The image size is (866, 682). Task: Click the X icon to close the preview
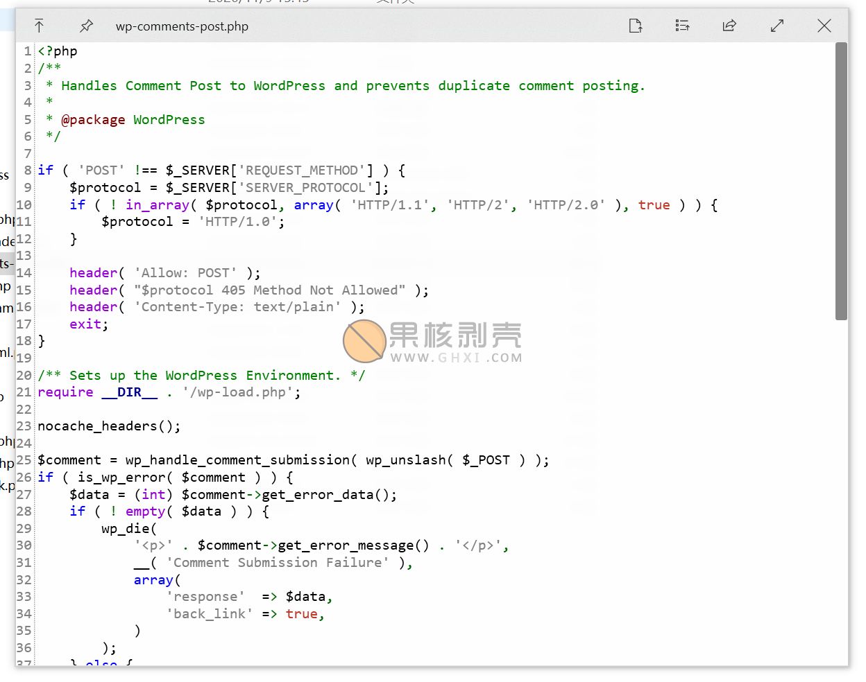[824, 26]
